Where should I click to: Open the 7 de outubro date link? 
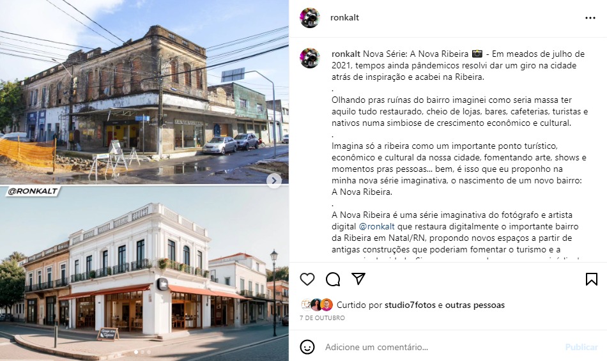point(322,318)
